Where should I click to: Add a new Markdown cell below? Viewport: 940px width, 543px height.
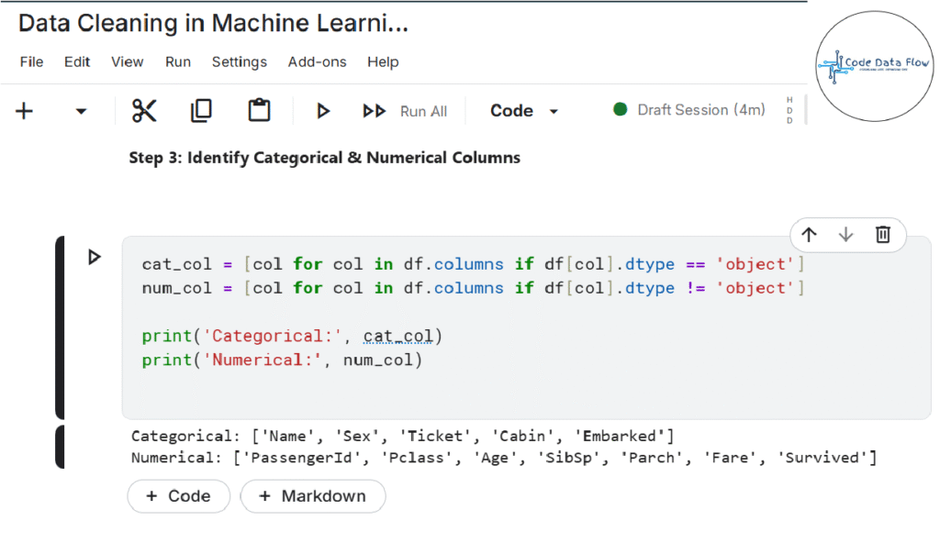[x=312, y=496]
